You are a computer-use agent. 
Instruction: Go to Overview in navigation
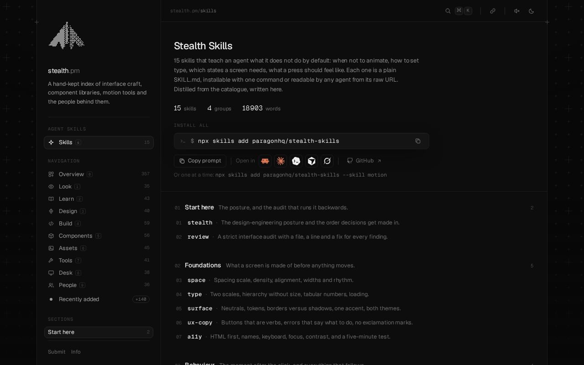coord(99,174)
